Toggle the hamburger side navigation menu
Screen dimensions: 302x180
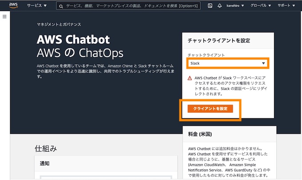(x=4, y=17)
